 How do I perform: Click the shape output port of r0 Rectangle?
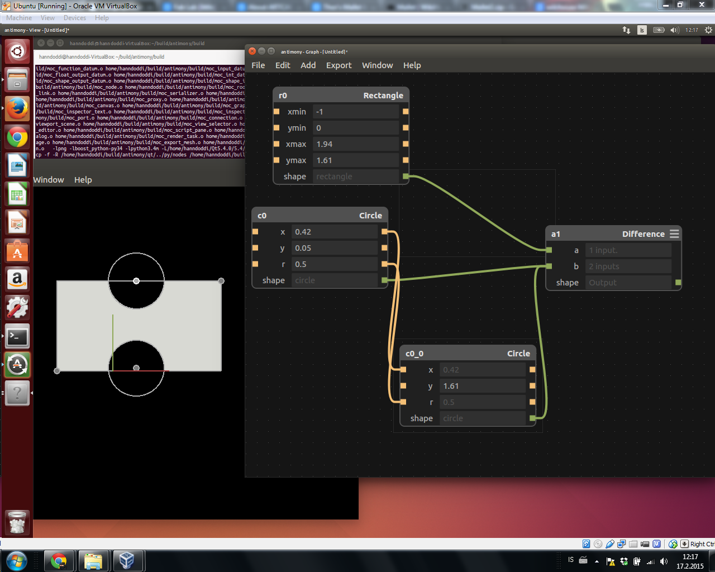click(406, 177)
